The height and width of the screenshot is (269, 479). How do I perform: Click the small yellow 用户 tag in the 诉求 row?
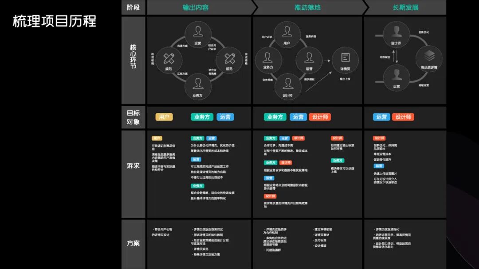click(x=157, y=138)
